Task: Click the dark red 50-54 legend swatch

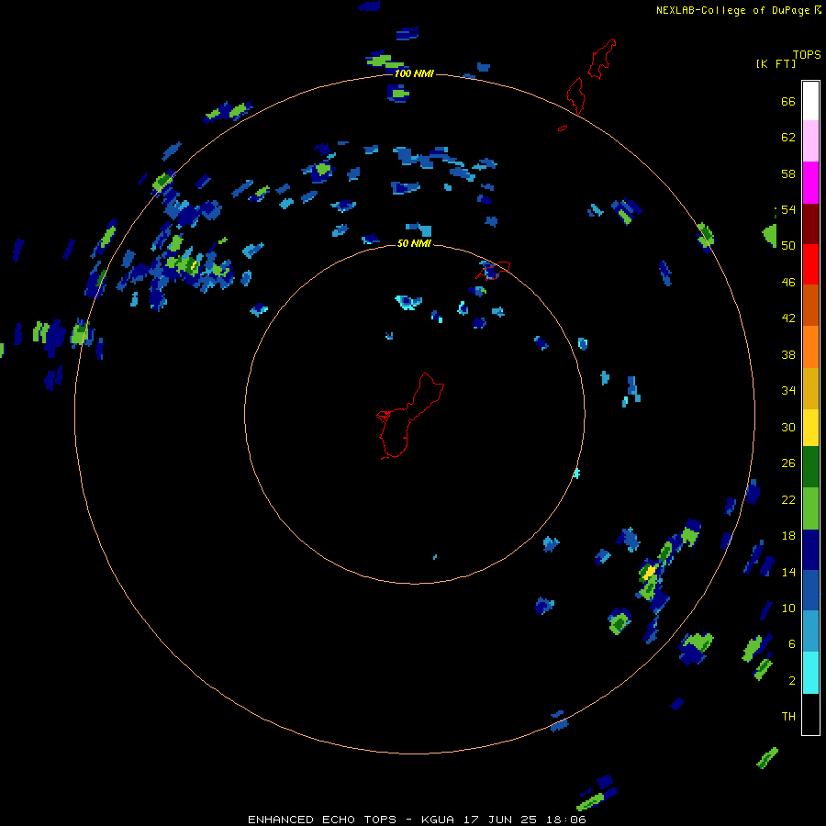Action: (x=810, y=223)
